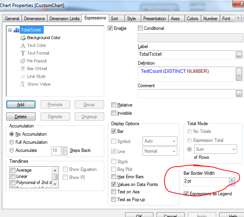Viewport: 244px width, 217px height.
Task: Click the Delete expression button
Action: click(x=21, y=117)
